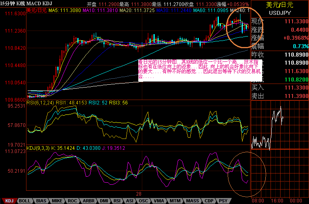Viewport: 309px width, 204px height.
Task: Open the BOLL indicator tab
Action: click(24, 201)
